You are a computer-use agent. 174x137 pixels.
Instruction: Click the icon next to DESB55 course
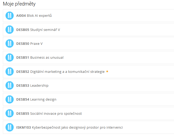pyautogui.click(x=9, y=113)
